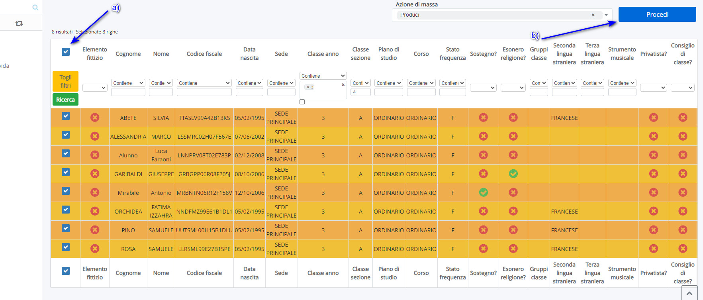
Task: Click Sostegno red X for GARIBALDI row
Action: point(484,174)
